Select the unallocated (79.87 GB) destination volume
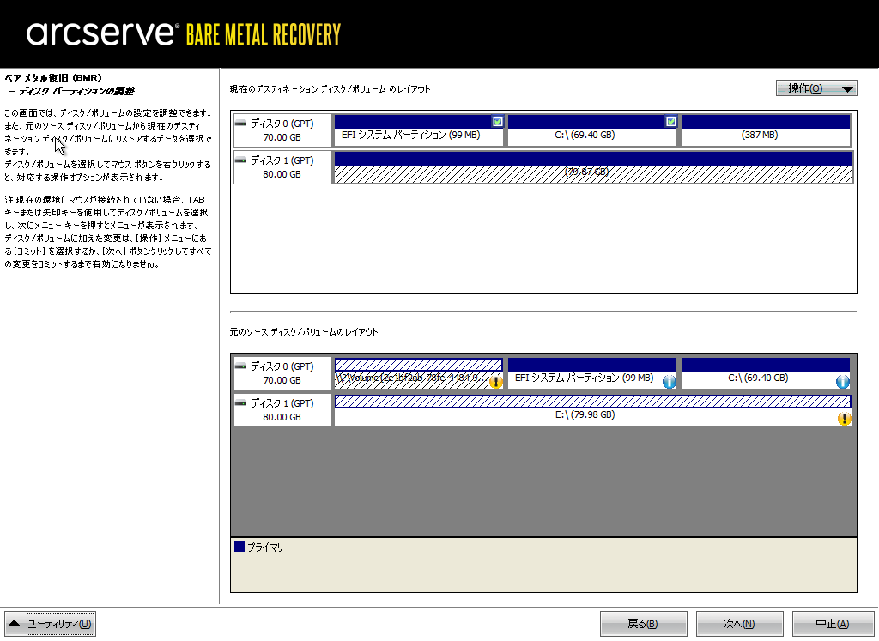 click(x=593, y=167)
